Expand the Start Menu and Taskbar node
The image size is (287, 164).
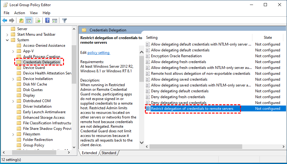point(7,34)
